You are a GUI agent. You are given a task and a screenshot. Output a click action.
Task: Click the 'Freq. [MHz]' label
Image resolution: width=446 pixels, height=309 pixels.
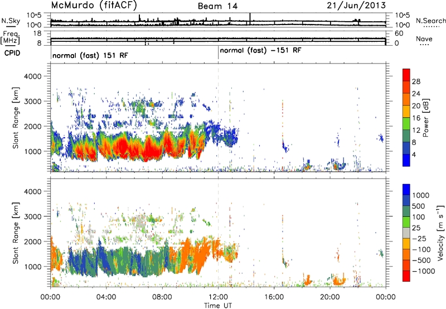tap(11, 37)
